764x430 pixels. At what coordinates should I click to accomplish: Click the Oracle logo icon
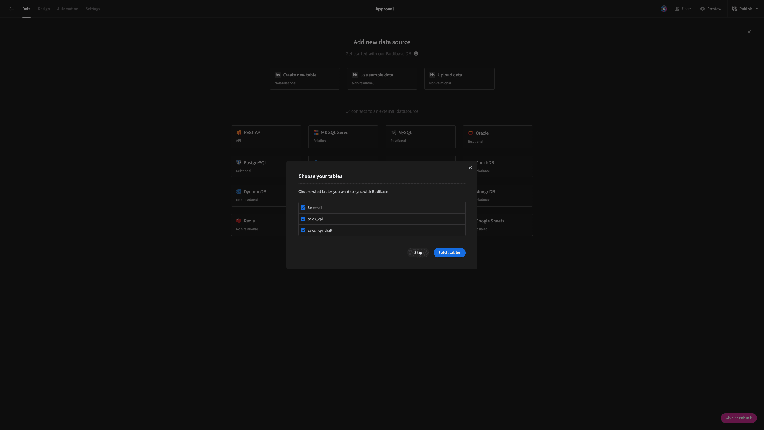[471, 133]
